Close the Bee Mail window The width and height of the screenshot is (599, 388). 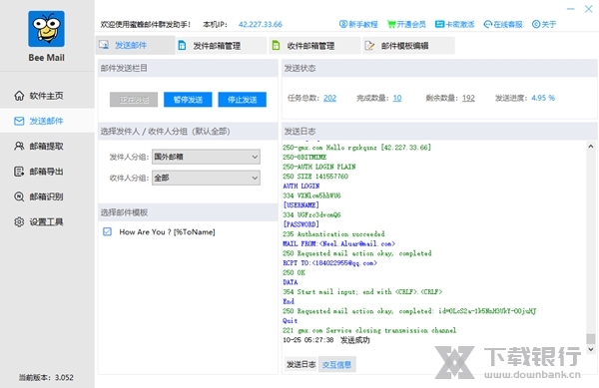[x=589, y=9]
